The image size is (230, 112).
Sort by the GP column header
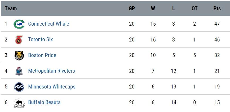(132, 8)
